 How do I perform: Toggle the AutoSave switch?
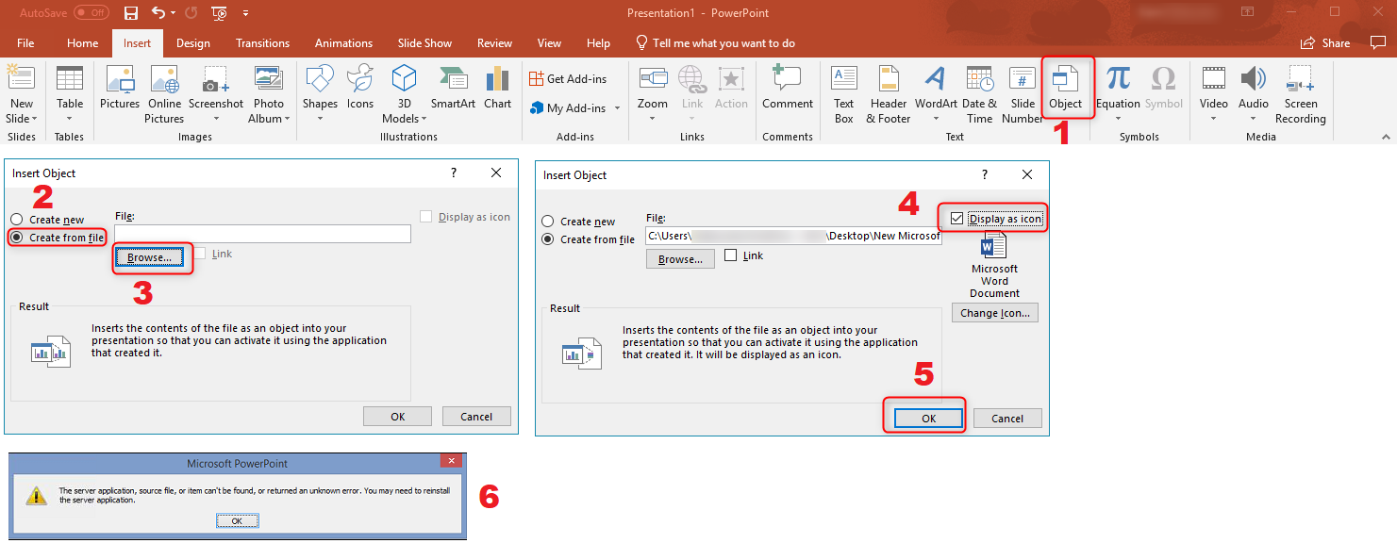[91, 13]
